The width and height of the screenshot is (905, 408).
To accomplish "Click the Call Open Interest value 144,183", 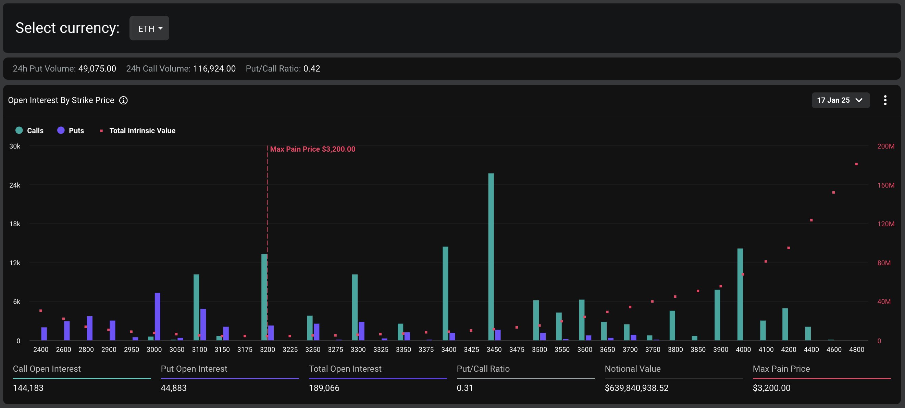I will (x=28, y=388).
